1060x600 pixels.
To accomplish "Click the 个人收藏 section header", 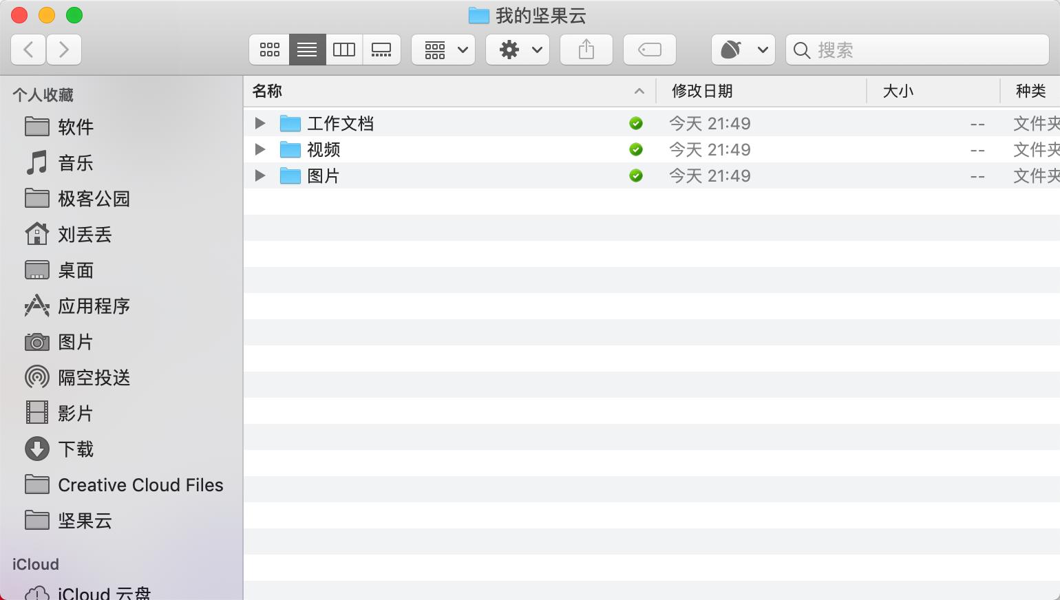I will [43, 95].
